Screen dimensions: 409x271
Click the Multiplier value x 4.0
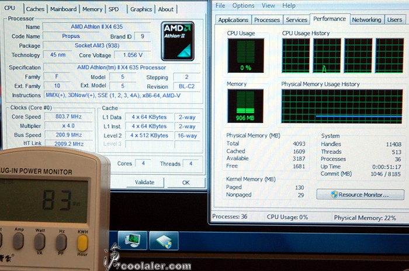[68, 126]
